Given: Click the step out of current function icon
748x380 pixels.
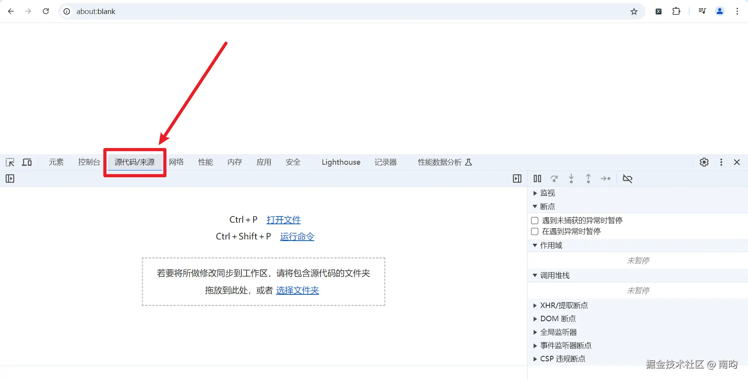Looking at the screenshot, I should click(588, 178).
